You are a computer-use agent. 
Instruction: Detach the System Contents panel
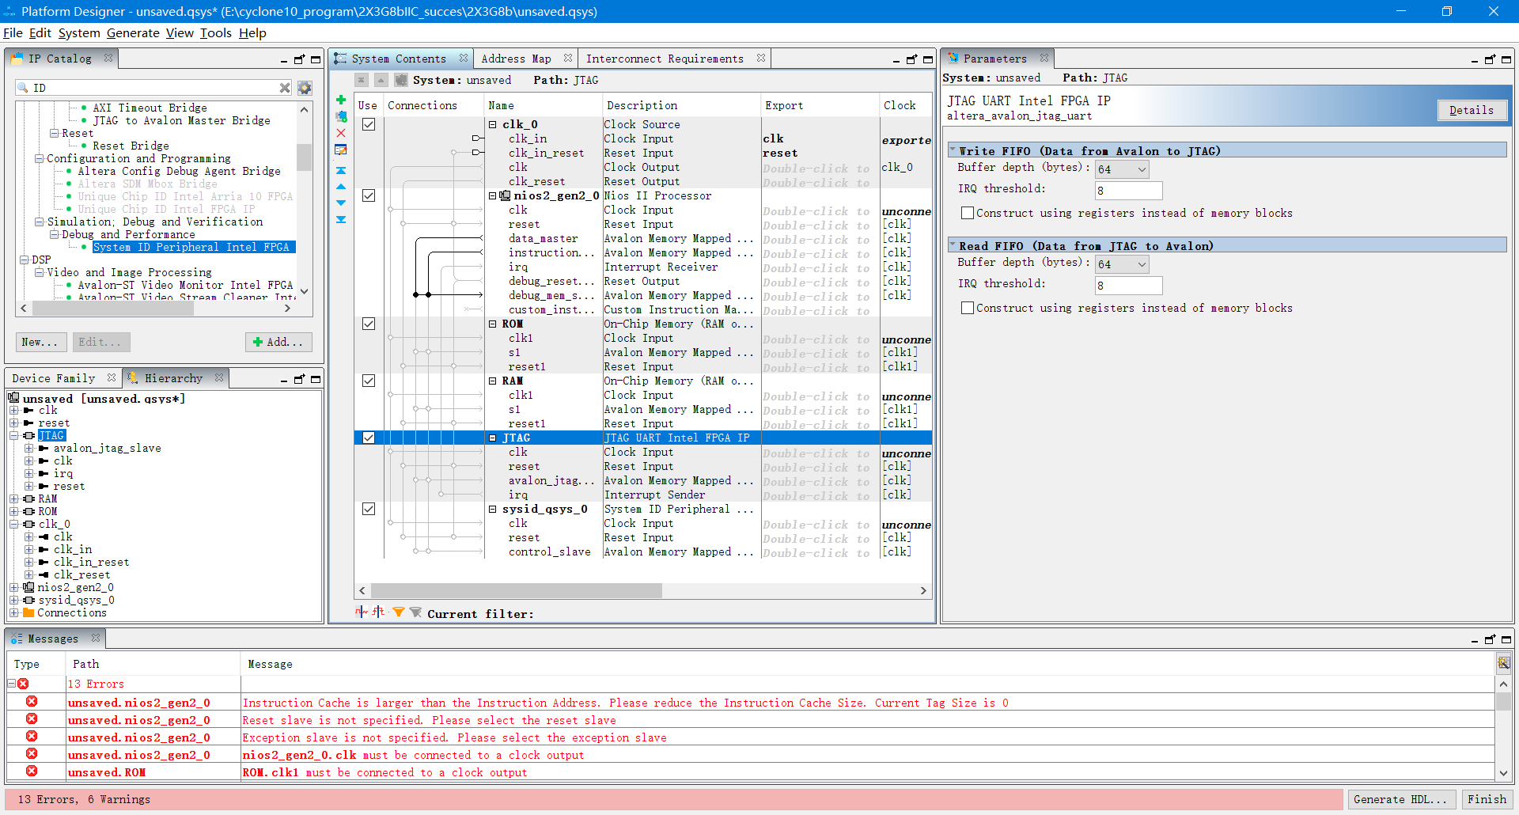[x=911, y=59]
